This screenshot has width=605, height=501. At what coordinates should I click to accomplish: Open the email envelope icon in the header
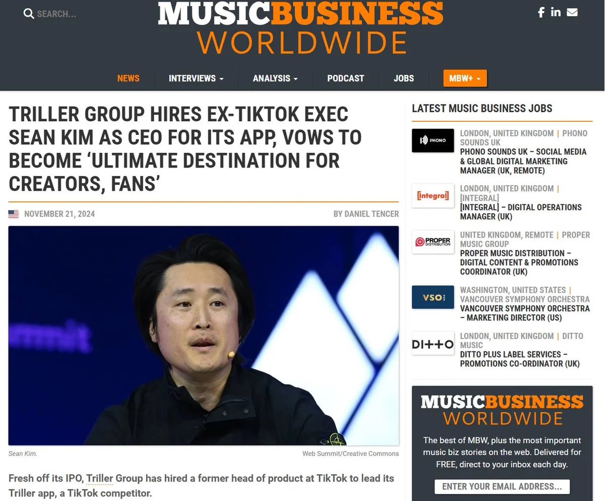(572, 12)
